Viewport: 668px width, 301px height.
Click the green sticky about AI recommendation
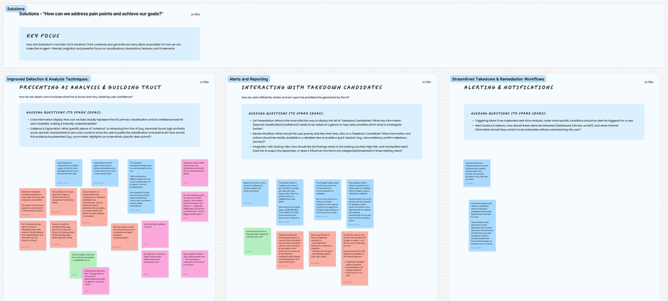[x=82, y=264]
